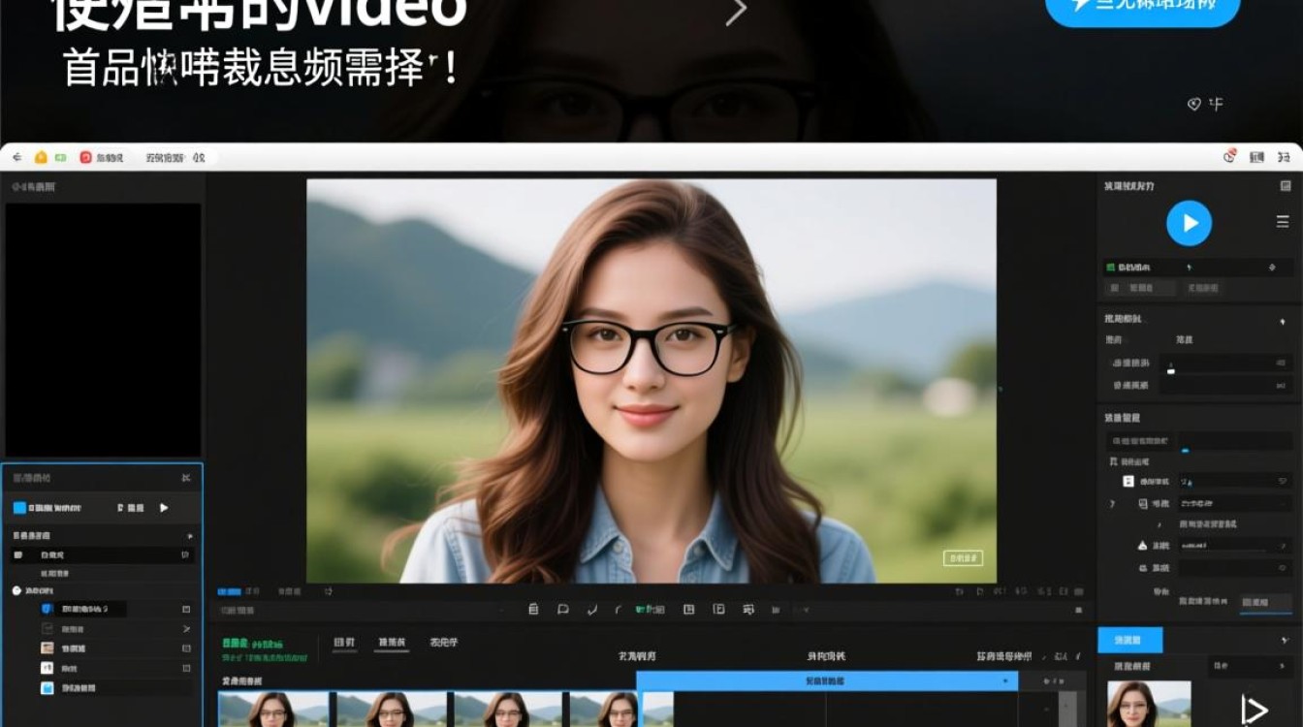1303x727 pixels.
Task: Select the blue highlighted tab in right panel
Action: pos(1129,640)
